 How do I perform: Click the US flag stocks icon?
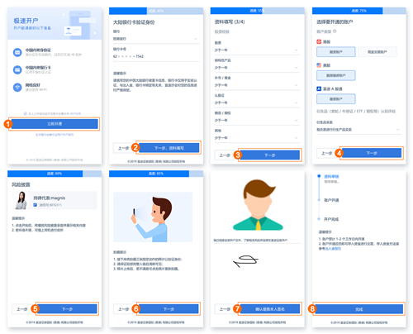(x=319, y=65)
